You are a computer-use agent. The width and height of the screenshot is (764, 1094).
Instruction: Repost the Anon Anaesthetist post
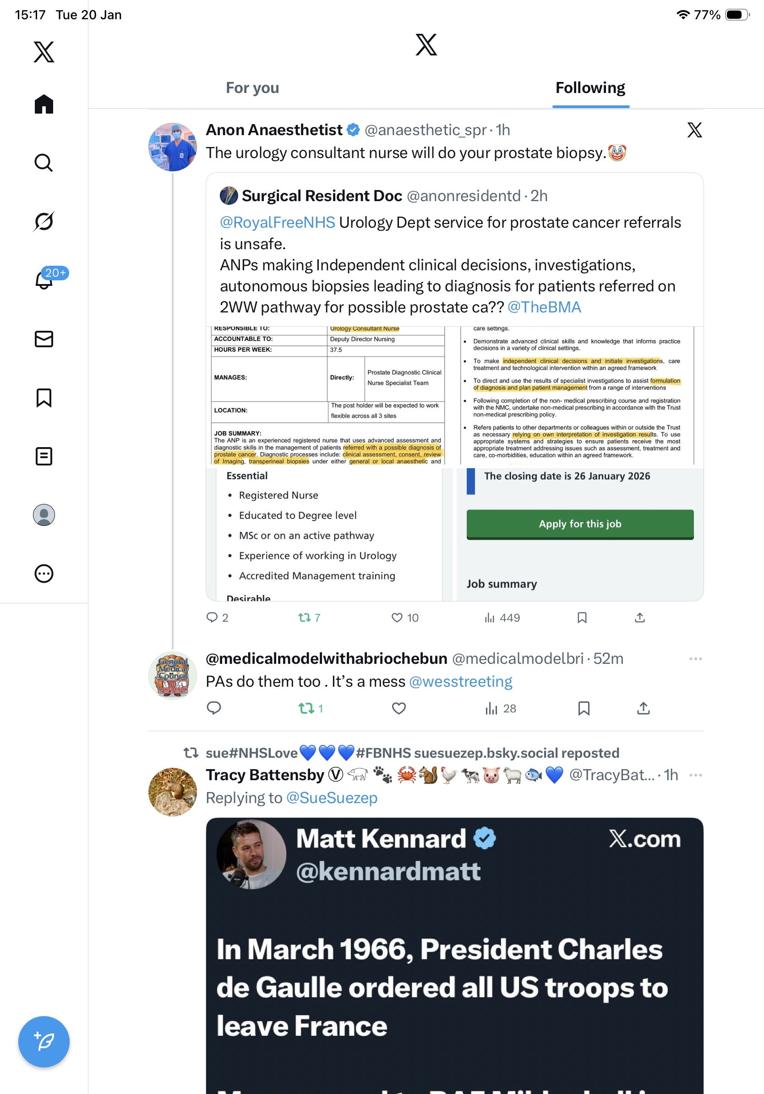coord(304,618)
